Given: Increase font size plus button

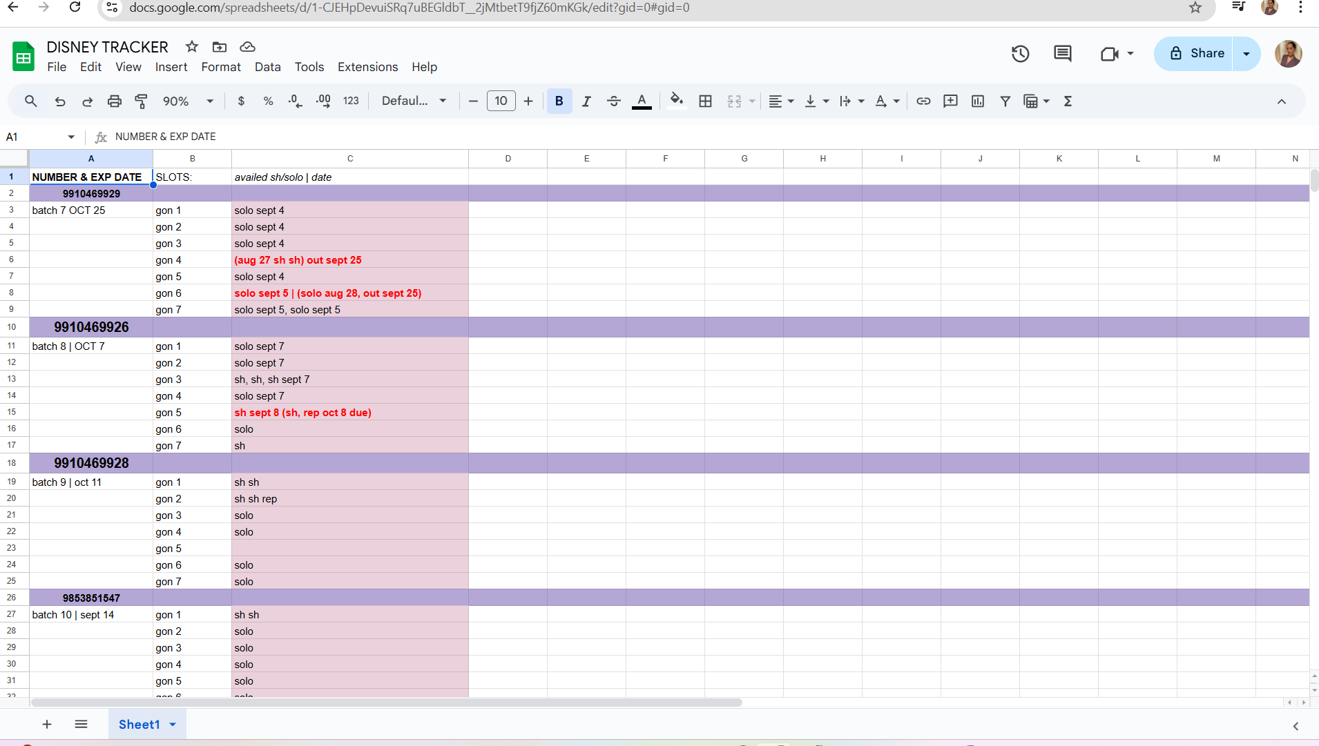Looking at the screenshot, I should (528, 101).
